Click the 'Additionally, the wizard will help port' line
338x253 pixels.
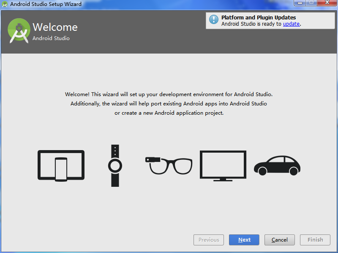point(169,104)
